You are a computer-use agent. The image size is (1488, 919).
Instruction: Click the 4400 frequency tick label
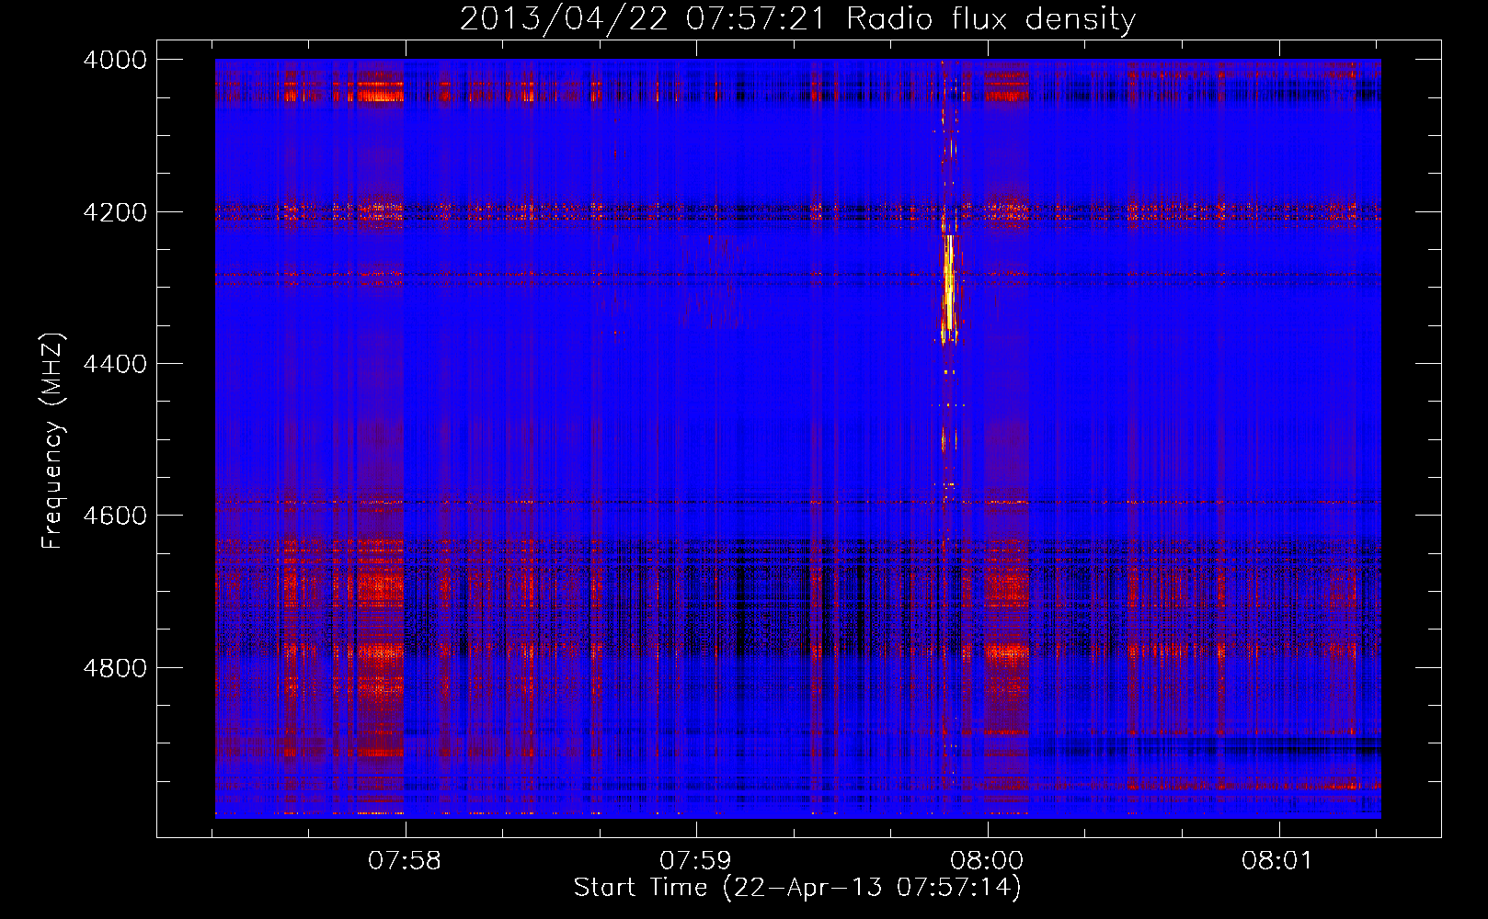coord(115,364)
